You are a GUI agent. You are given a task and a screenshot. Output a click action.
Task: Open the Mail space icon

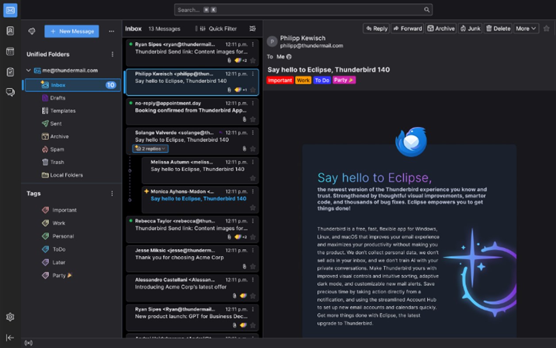pyautogui.click(x=10, y=10)
